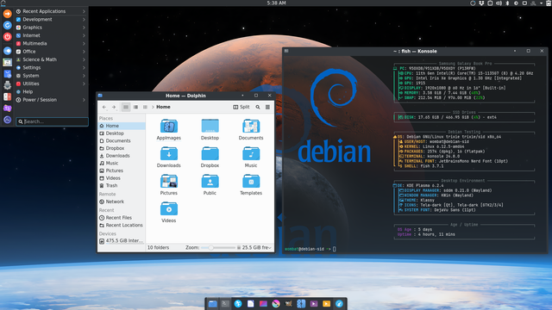
Task: Select the Videos folder icon in Dolphin
Action: pyautogui.click(x=169, y=208)
